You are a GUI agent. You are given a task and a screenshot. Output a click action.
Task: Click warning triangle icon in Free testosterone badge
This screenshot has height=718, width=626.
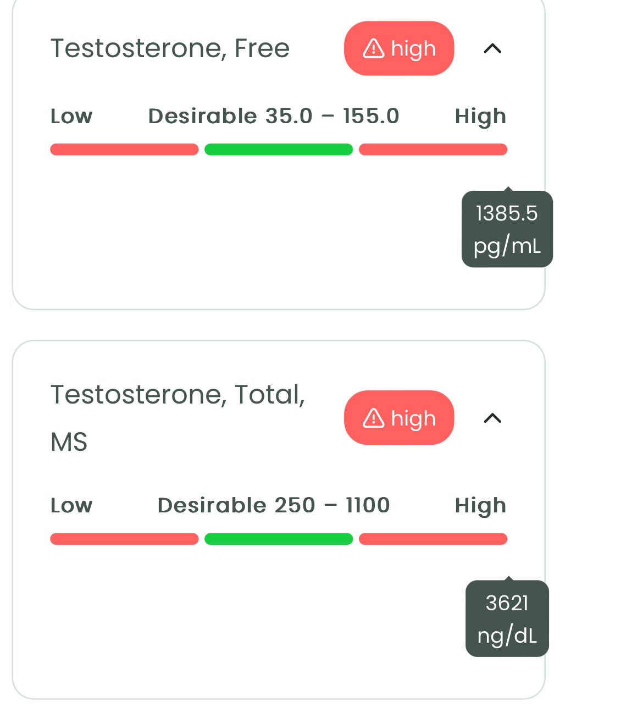[x=374, y=48]
